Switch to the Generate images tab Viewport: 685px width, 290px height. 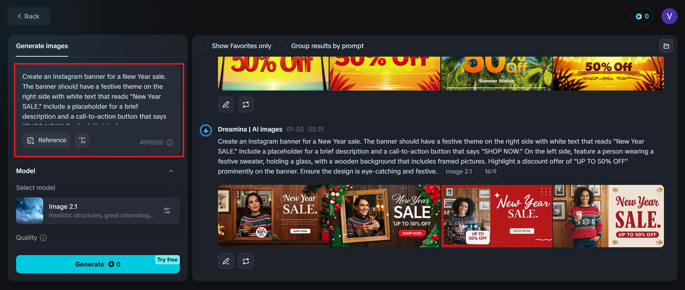point(42,46)
